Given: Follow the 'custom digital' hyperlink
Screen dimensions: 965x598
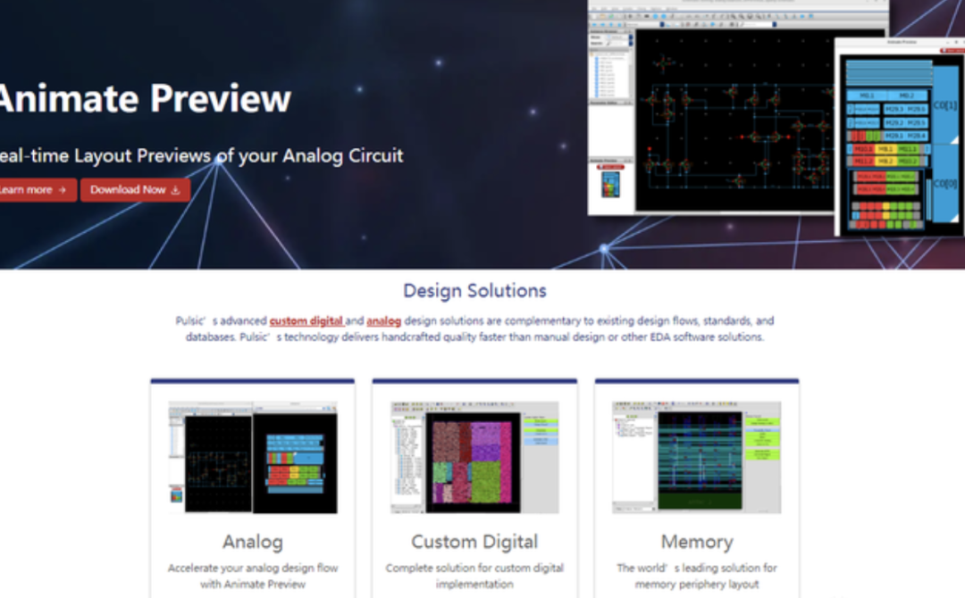Looking at the screenshot, I should coord(306,320).
